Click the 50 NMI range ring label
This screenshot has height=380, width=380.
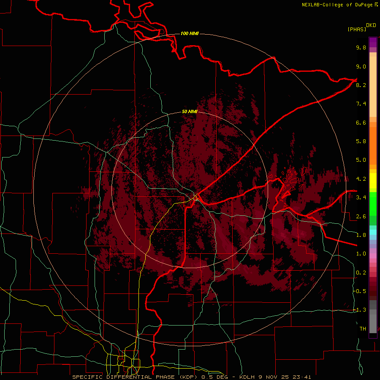[x=190, y=111]
